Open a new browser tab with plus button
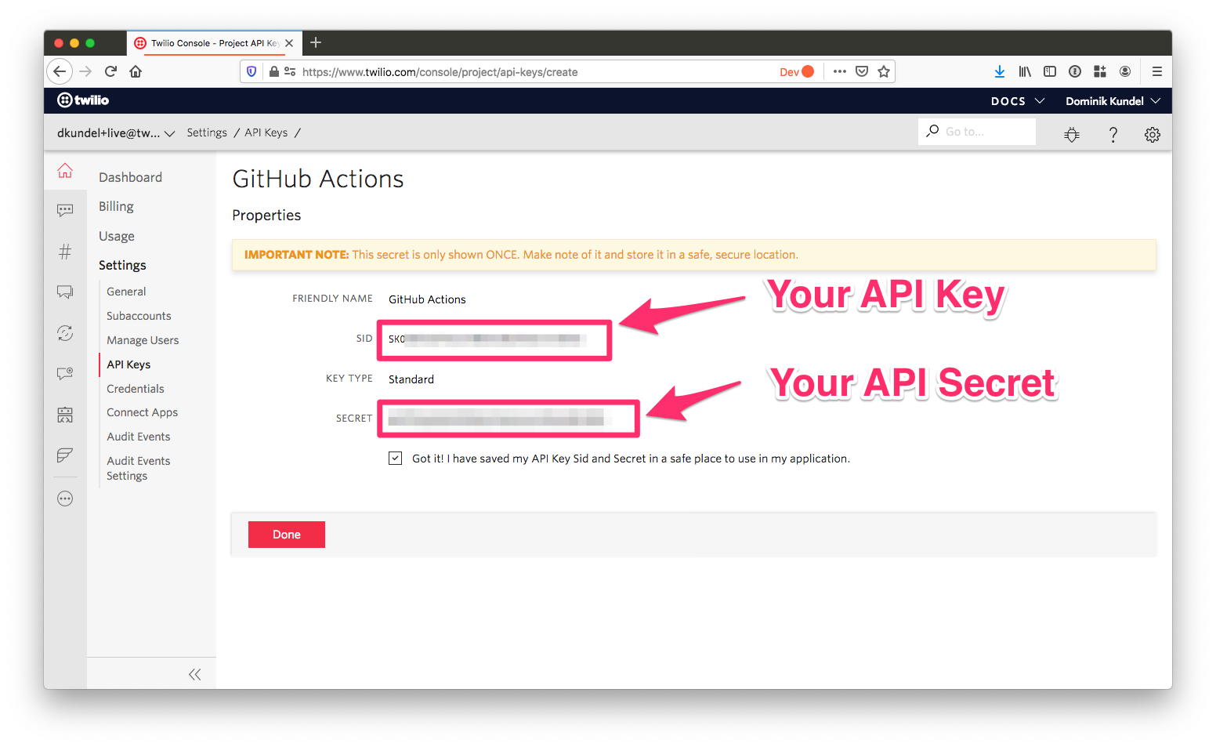Screen dimensions: 1216x747 tap(316, 42)
